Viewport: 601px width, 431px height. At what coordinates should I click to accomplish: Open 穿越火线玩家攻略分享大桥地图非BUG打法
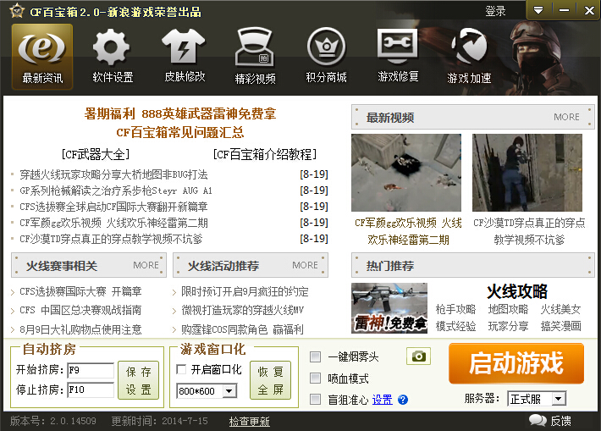coord(113,174)
